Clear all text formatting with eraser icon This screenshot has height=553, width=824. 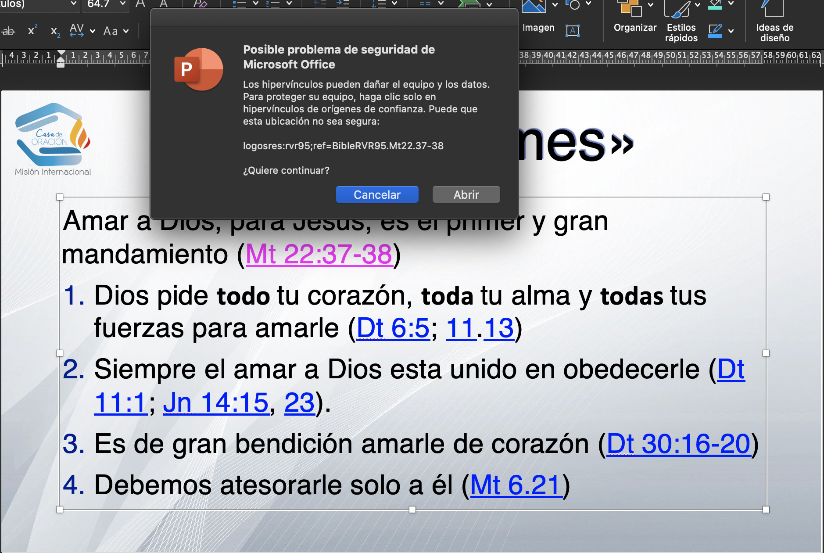(x=200, y=4)
